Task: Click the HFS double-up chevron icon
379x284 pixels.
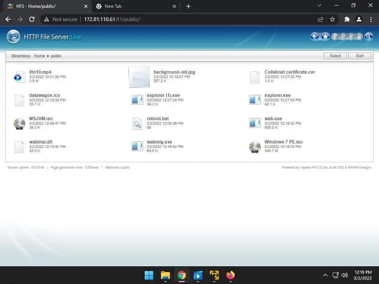Action: tap(335, 37)
